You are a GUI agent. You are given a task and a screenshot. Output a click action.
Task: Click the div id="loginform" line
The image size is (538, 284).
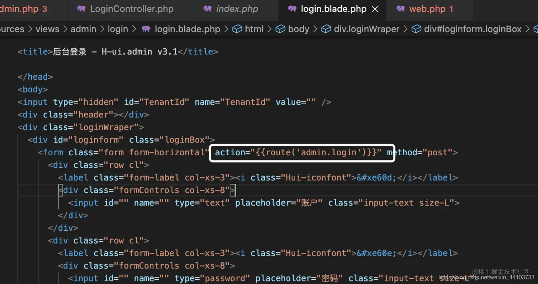121,140
